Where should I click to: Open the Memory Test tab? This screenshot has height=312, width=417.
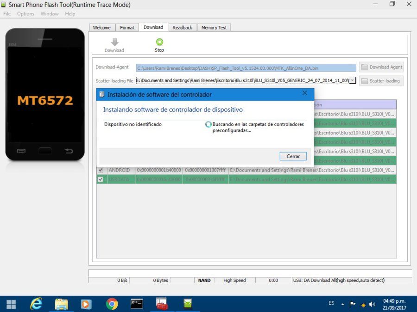[x=214, y=28]
